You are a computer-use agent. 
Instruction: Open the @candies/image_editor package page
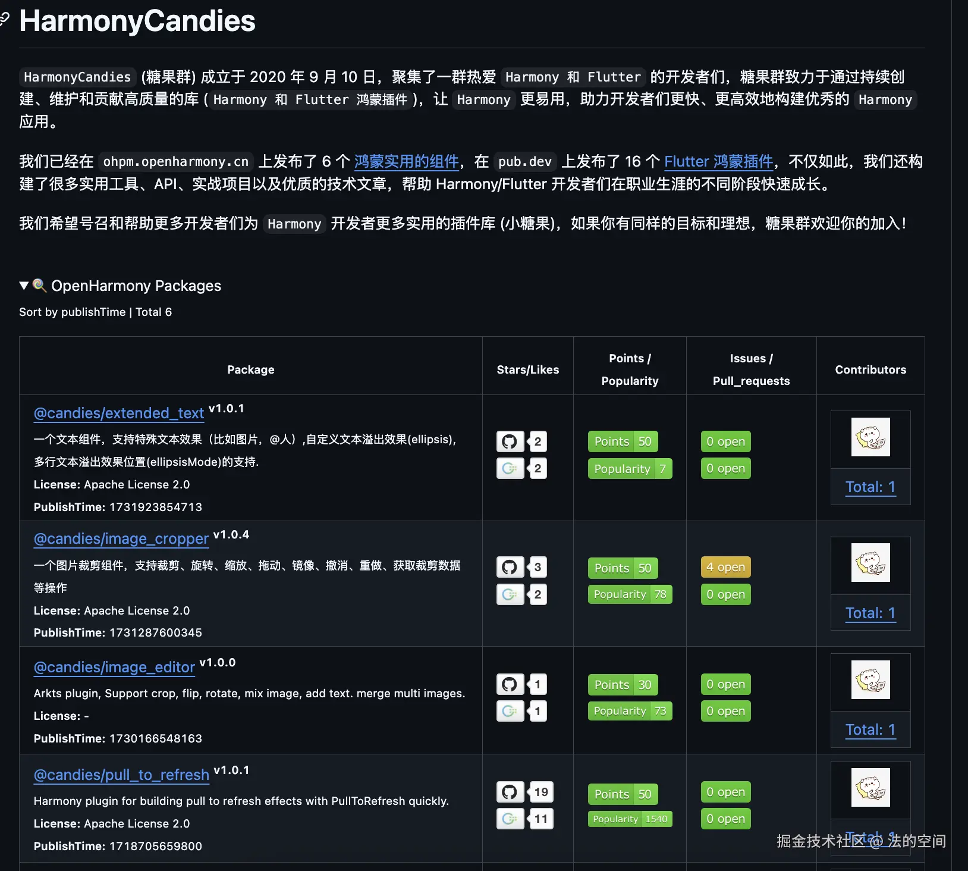pos(114,667)
